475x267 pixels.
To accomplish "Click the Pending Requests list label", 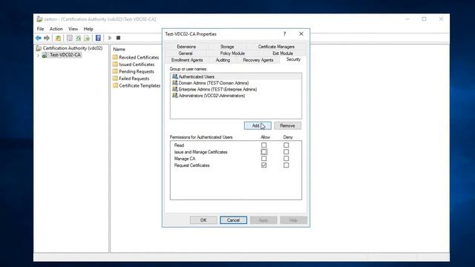I will (137, 71).
